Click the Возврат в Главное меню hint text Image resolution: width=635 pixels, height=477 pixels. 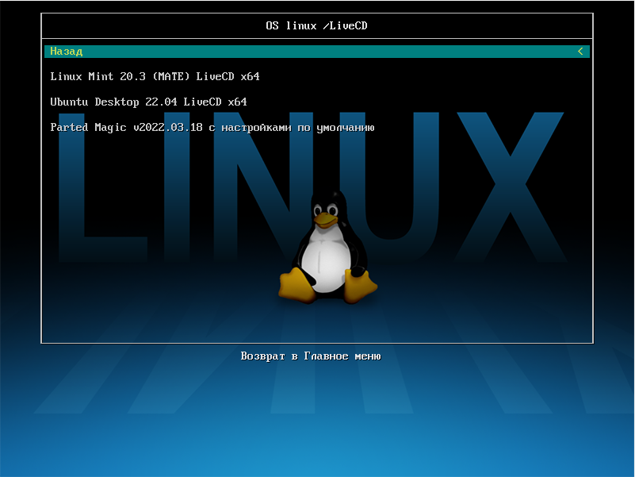click(311, 356)
